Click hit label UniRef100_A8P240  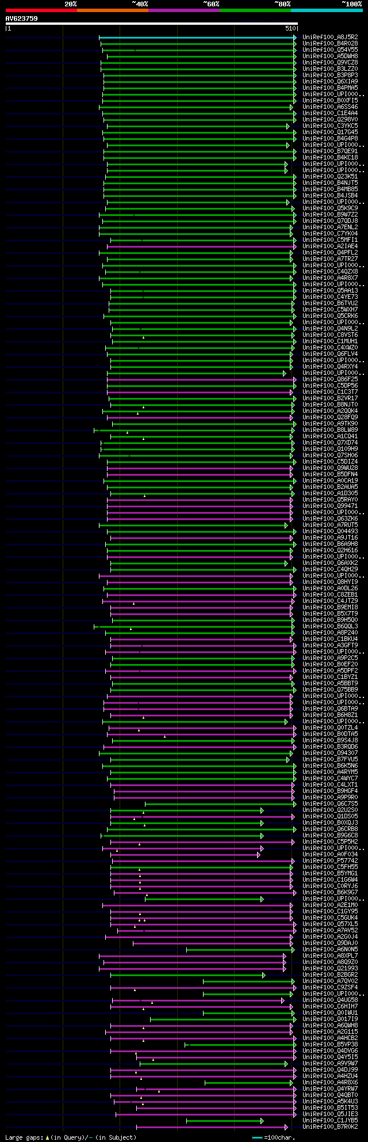(331, 632)
